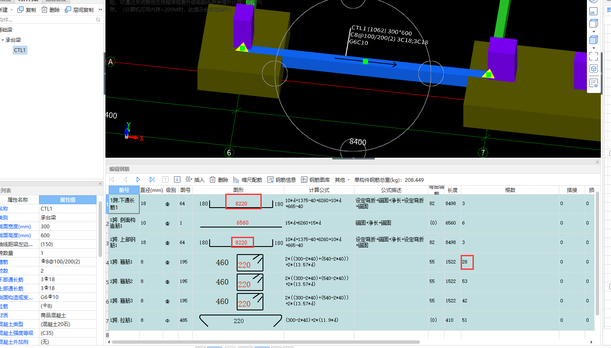
Task: Go to last rebar record icon
Action: pyautogui.click(x=152, y=180)
